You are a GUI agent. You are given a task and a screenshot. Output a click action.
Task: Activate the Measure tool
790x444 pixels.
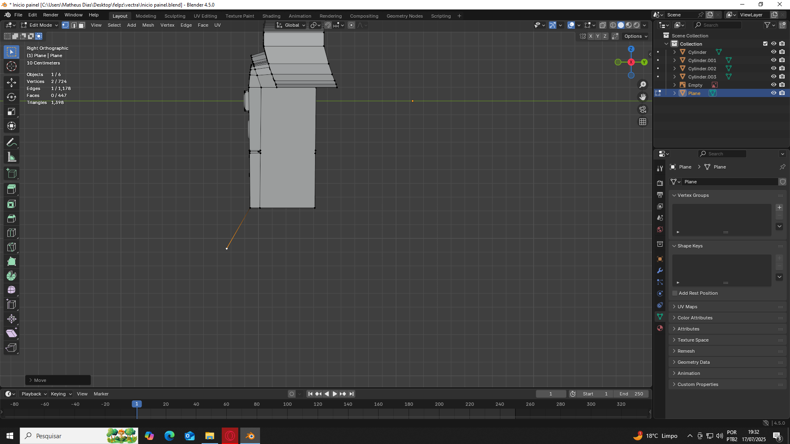[12, 157]
